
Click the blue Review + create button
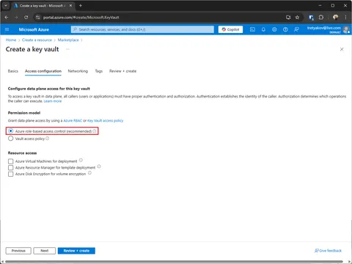pyautogui.click(x=76, y=251)
